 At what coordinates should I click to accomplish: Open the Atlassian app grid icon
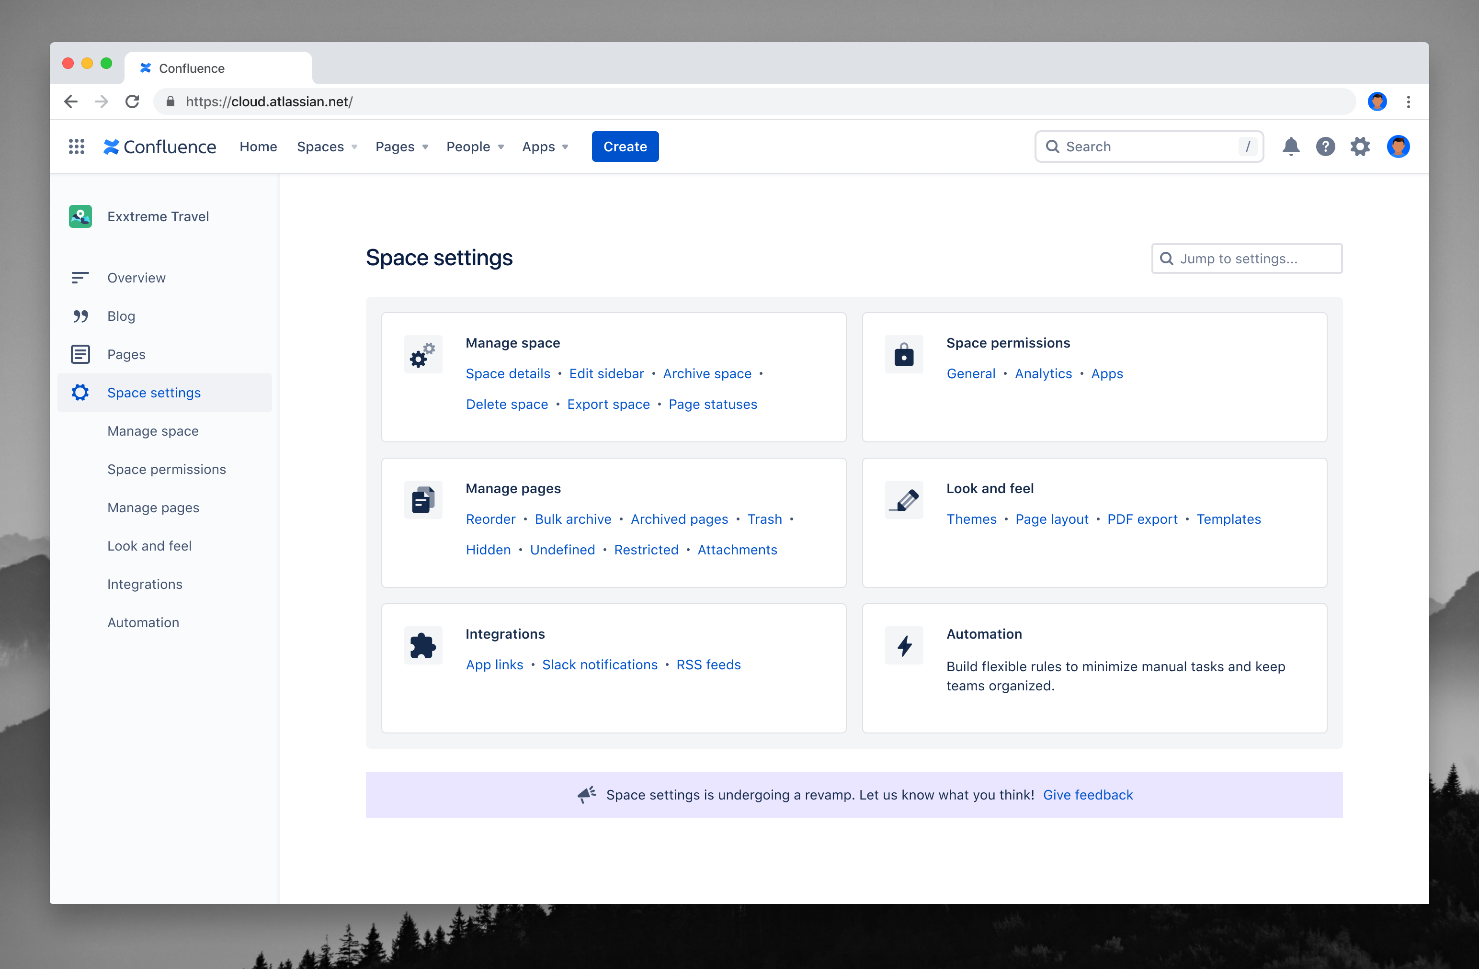pos(77,146)
